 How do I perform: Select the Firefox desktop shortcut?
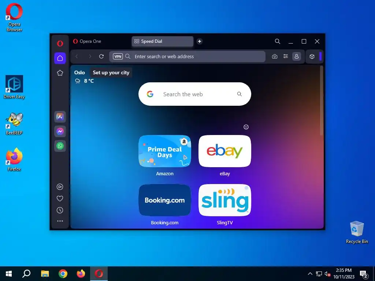point(14,160)
